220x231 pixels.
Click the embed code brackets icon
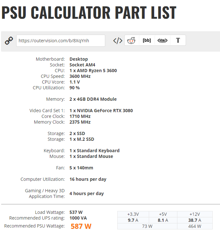(118, 41)
